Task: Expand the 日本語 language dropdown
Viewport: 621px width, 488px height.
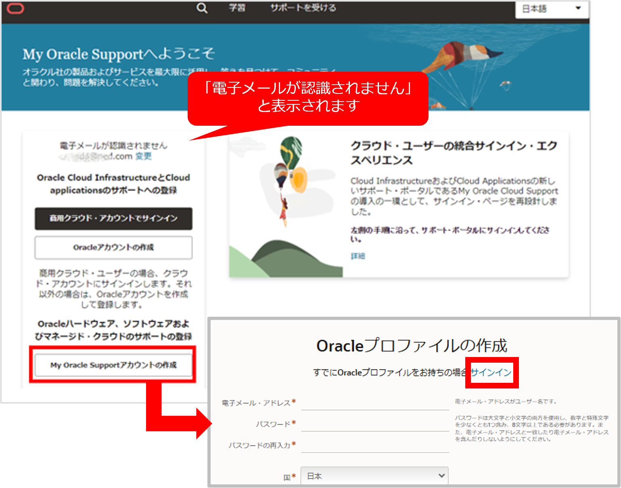Action: [552, 9]
